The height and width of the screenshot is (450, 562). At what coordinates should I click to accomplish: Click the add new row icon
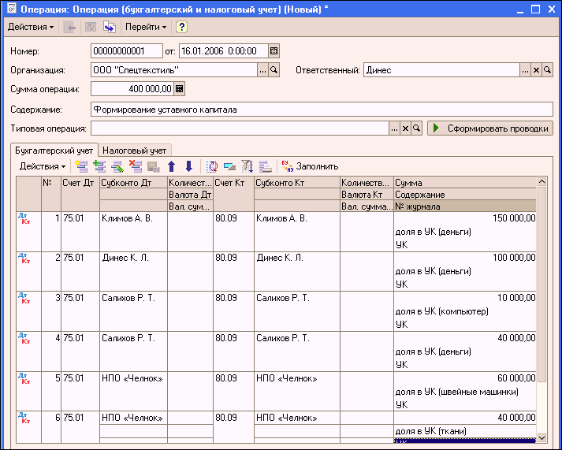[81, 166]
